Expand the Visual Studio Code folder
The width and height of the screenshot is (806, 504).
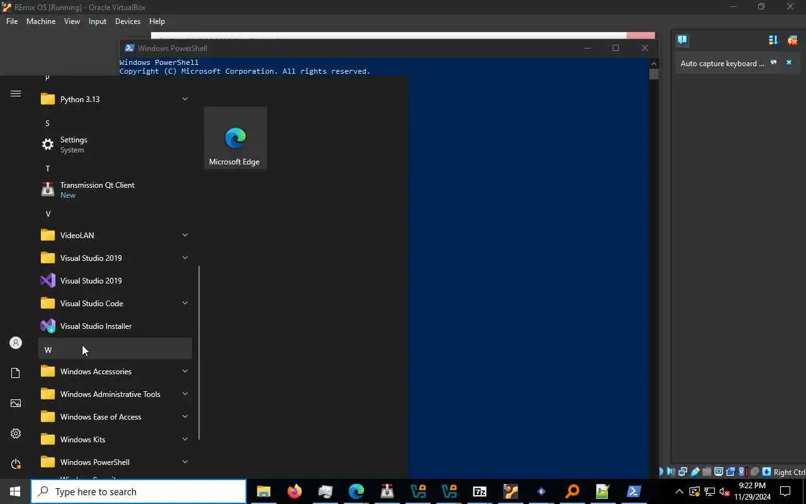115,303
